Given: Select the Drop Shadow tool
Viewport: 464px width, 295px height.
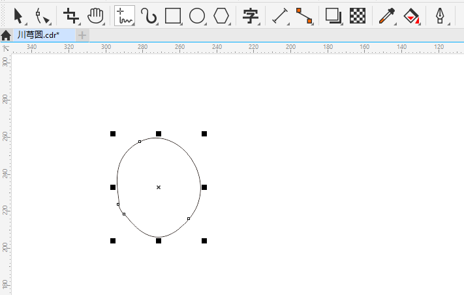Looking at the screenshot, I should [333, 16].
